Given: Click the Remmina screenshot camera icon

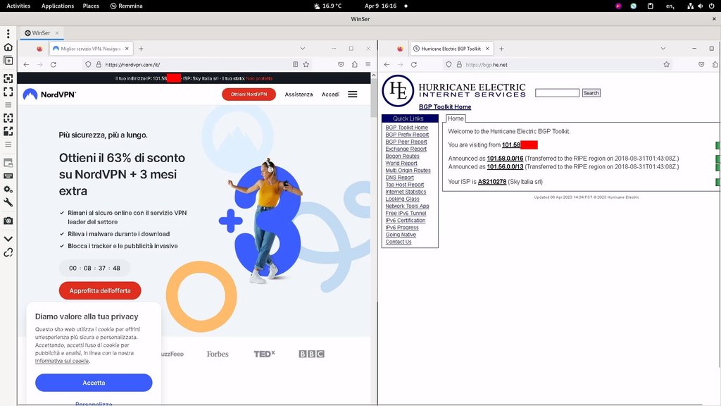Looking at the screenshot, I should (8, 221).
